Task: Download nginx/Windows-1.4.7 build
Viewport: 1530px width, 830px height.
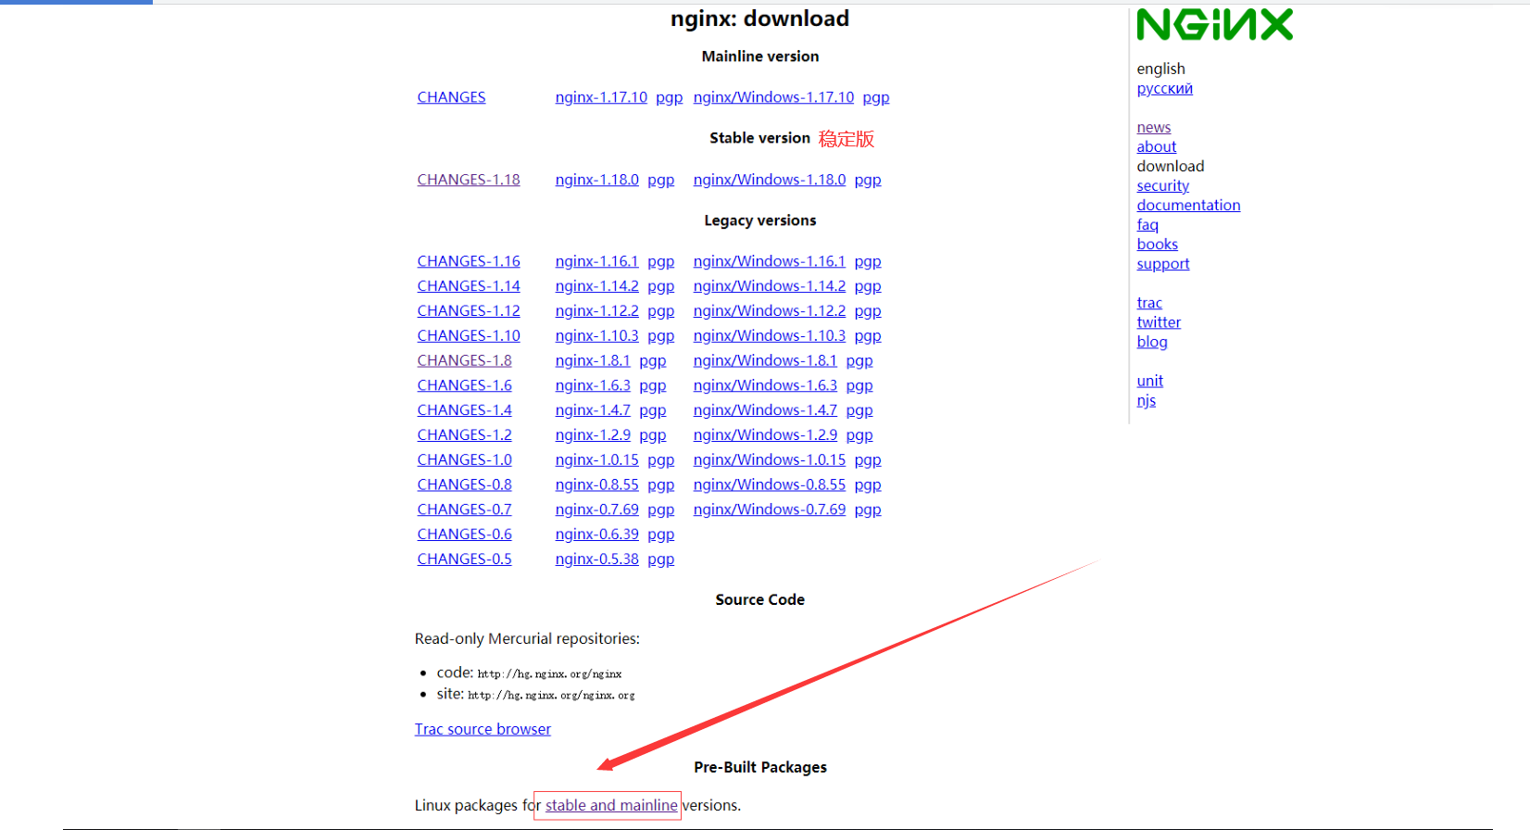Action: [765, 410]
